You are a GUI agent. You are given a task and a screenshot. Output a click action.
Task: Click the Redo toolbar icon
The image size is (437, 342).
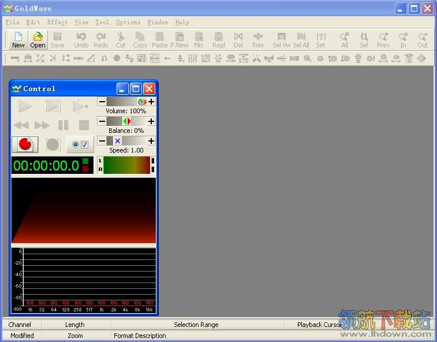[x=100, y=40]
